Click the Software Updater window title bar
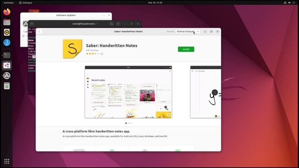Screen dimensions: 299x168 coord(66,15)
